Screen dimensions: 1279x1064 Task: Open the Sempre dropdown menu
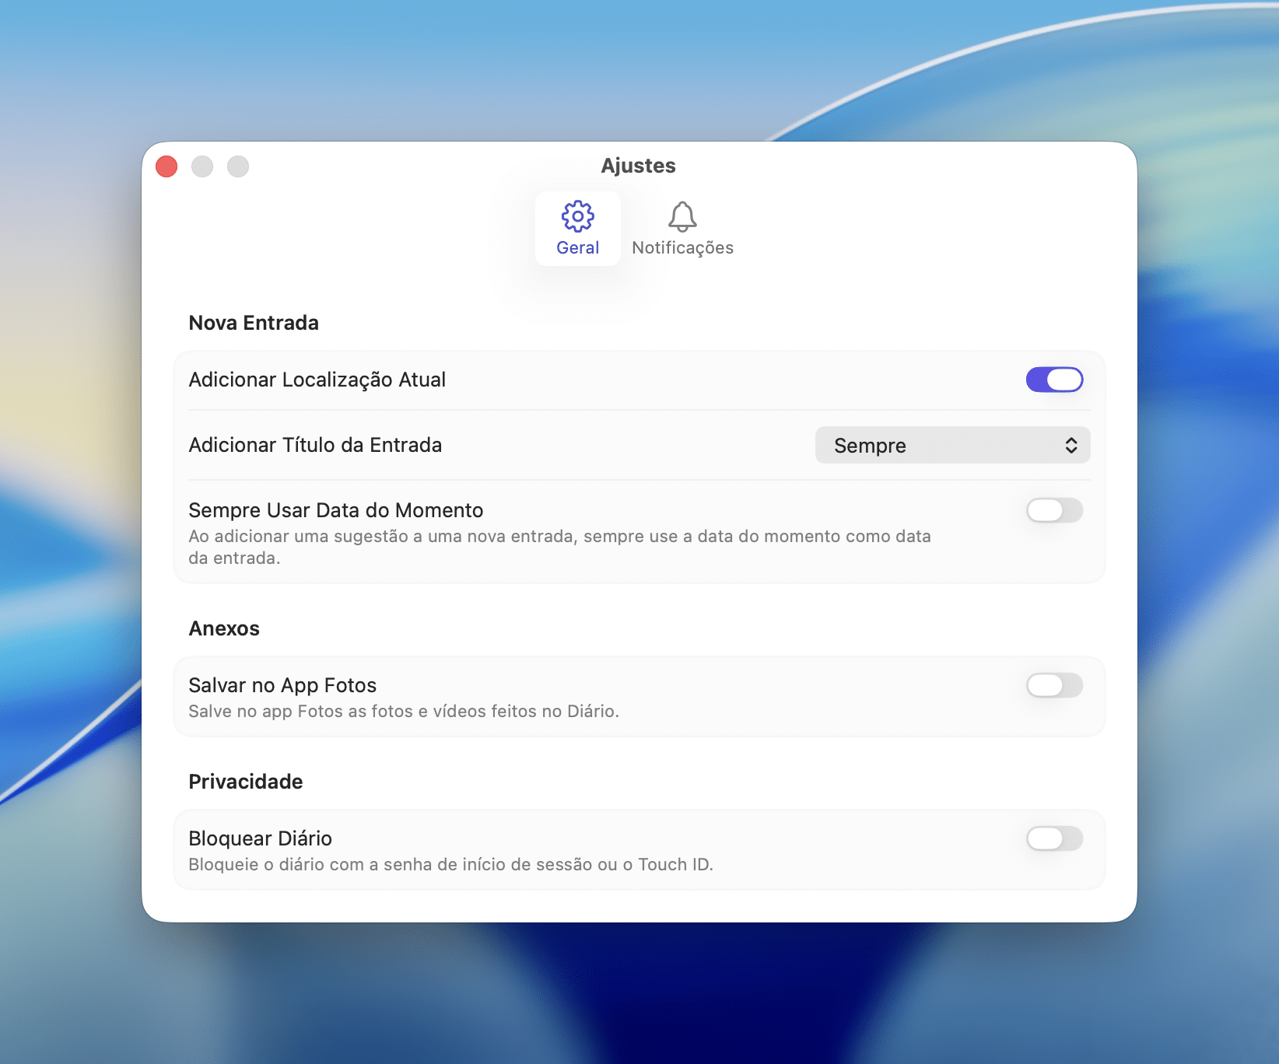click(951, 445)
